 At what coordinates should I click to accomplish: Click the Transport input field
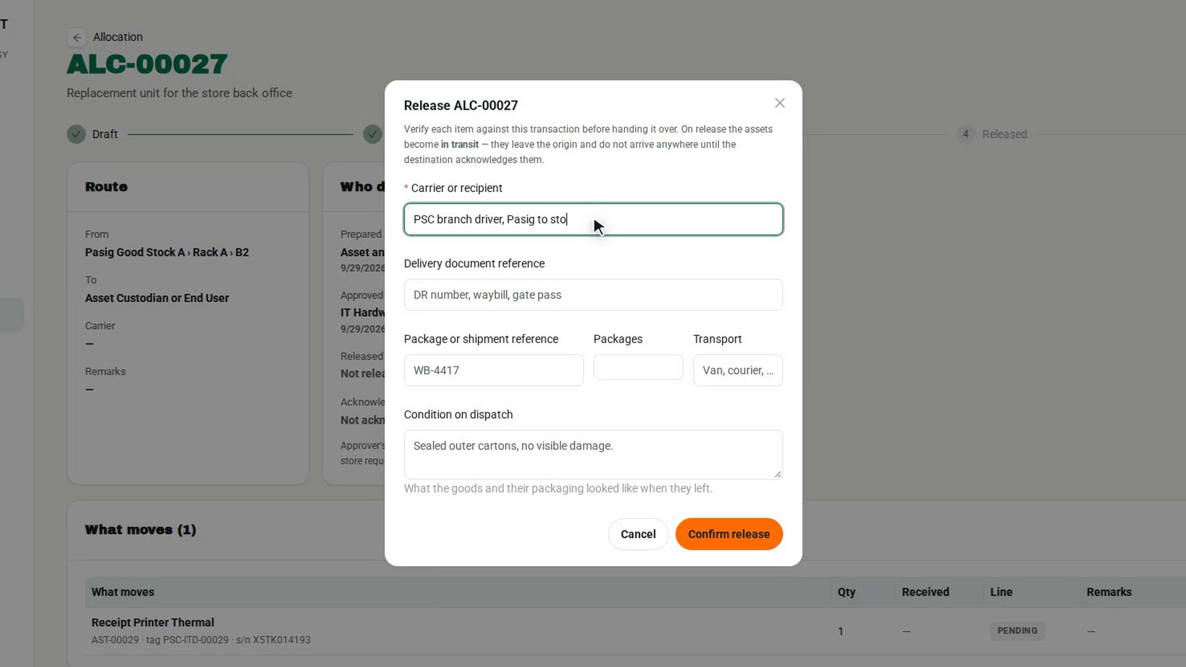point(738,370)
